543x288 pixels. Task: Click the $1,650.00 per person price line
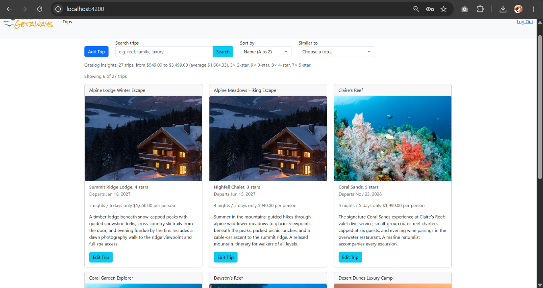tap(132, 205)
